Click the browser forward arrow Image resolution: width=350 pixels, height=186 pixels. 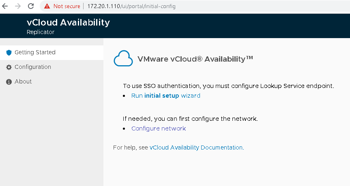coord(18,6)
